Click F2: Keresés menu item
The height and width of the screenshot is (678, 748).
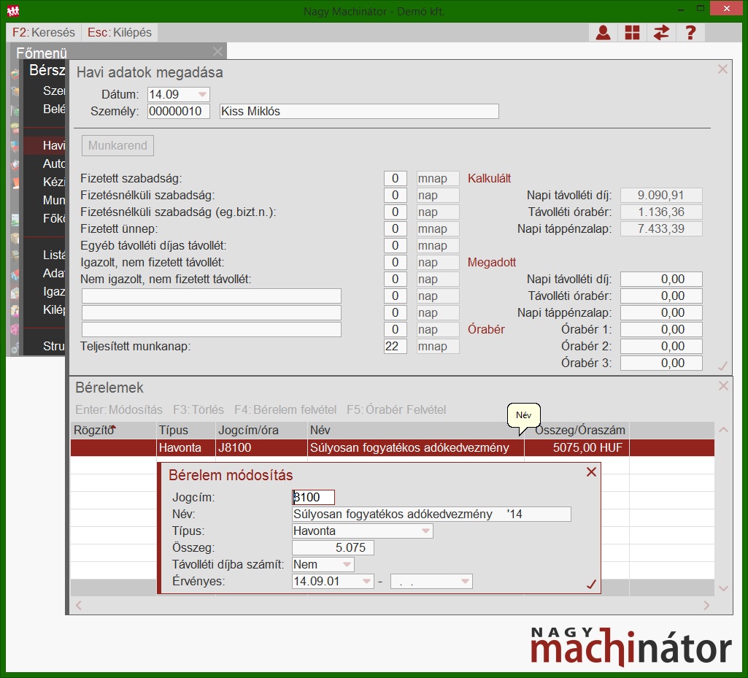43,32
